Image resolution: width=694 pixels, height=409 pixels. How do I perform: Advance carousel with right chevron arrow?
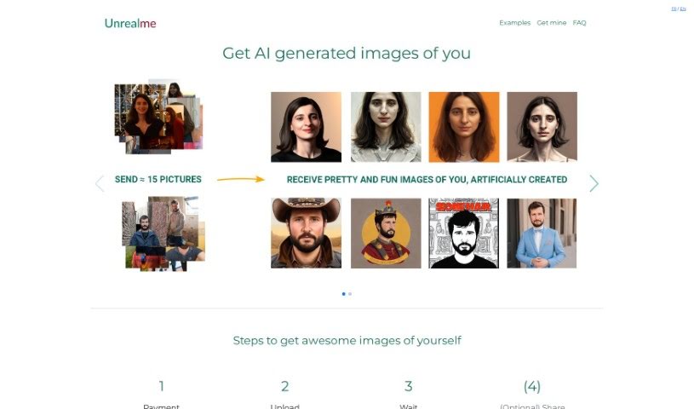pos(594,183)
